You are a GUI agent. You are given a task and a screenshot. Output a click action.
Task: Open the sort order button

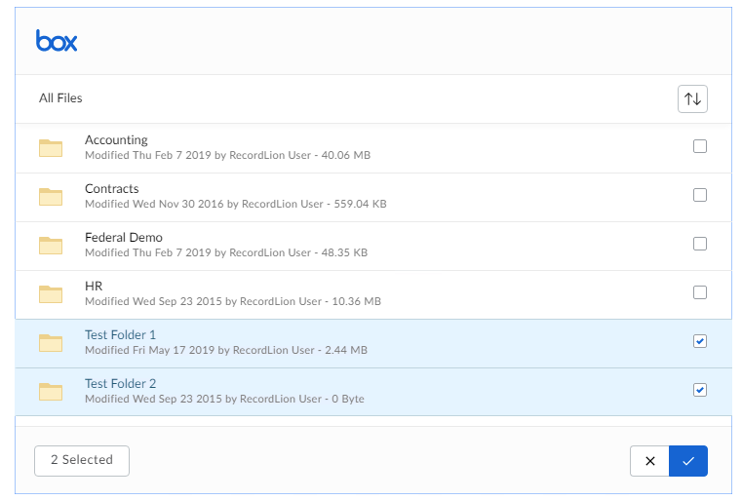tap(692, 98)
